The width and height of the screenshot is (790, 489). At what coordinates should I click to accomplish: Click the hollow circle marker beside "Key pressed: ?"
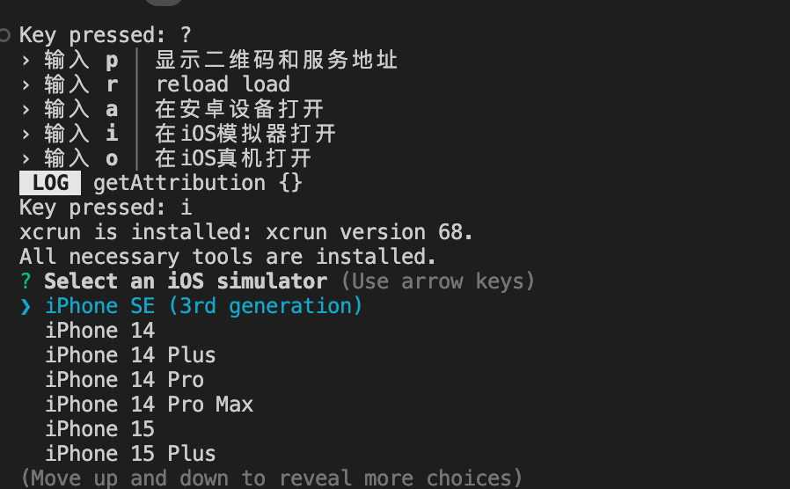5,35
